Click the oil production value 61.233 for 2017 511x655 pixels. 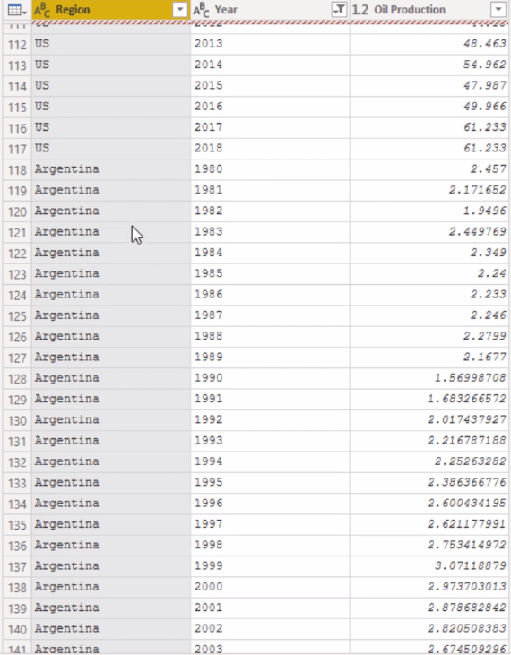(429, 128)
